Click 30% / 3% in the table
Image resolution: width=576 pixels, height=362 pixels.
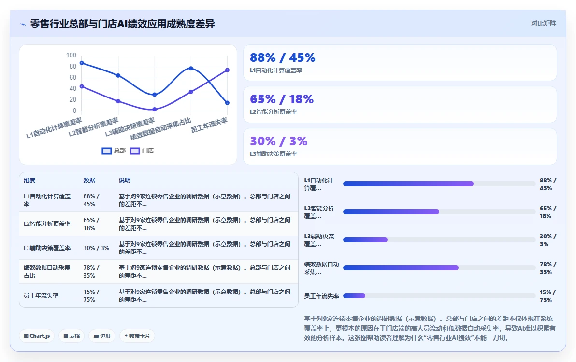click(x=96, y=248)
